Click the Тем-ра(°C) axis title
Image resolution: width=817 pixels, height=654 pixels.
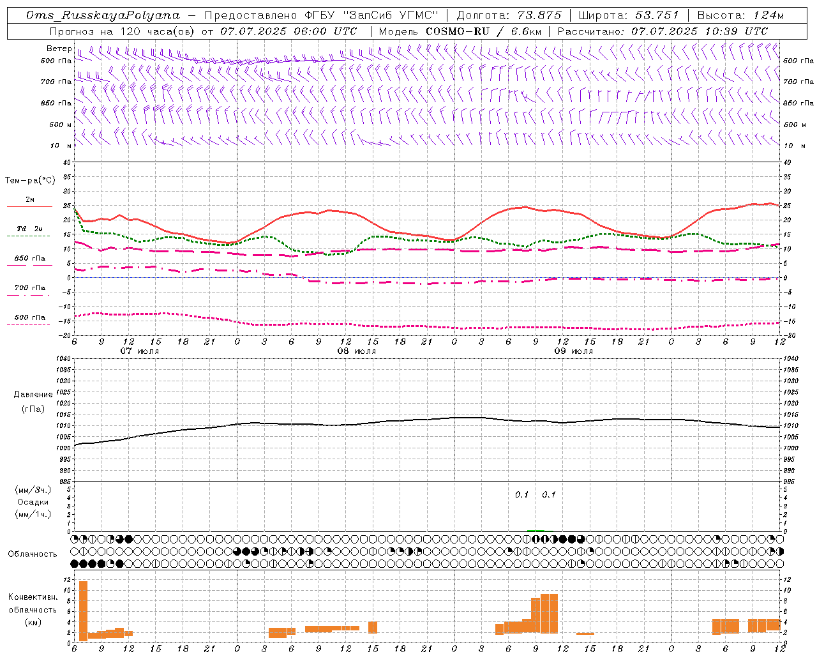point(30,181)
